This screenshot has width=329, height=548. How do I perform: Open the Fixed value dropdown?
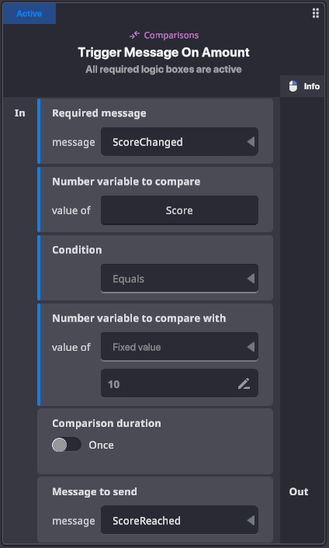coord(179,347)
